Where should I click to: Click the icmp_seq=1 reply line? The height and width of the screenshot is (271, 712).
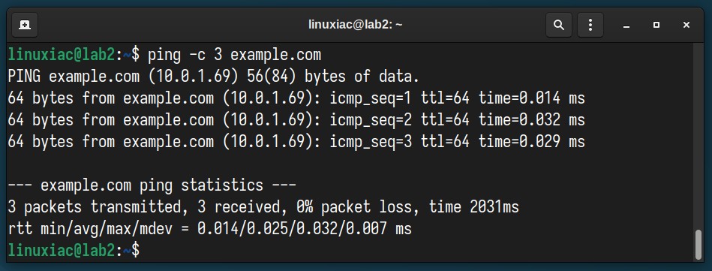296,98
